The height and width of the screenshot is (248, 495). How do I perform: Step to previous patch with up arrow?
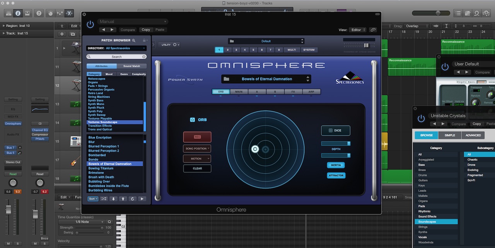coord(123,199)
